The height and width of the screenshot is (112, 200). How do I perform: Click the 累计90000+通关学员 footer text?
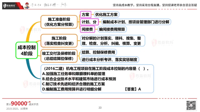[22, 104]
